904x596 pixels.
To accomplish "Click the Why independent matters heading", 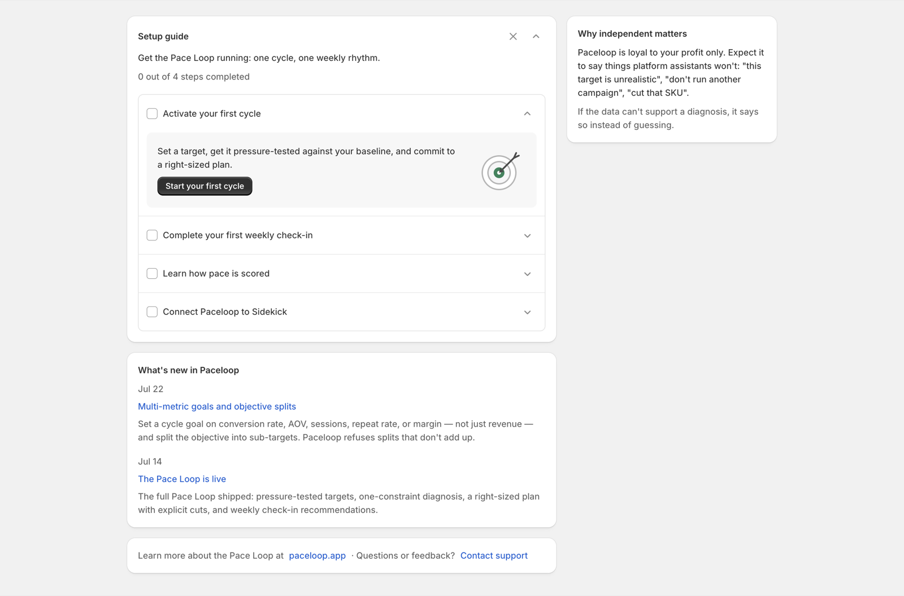I will 632,34.
